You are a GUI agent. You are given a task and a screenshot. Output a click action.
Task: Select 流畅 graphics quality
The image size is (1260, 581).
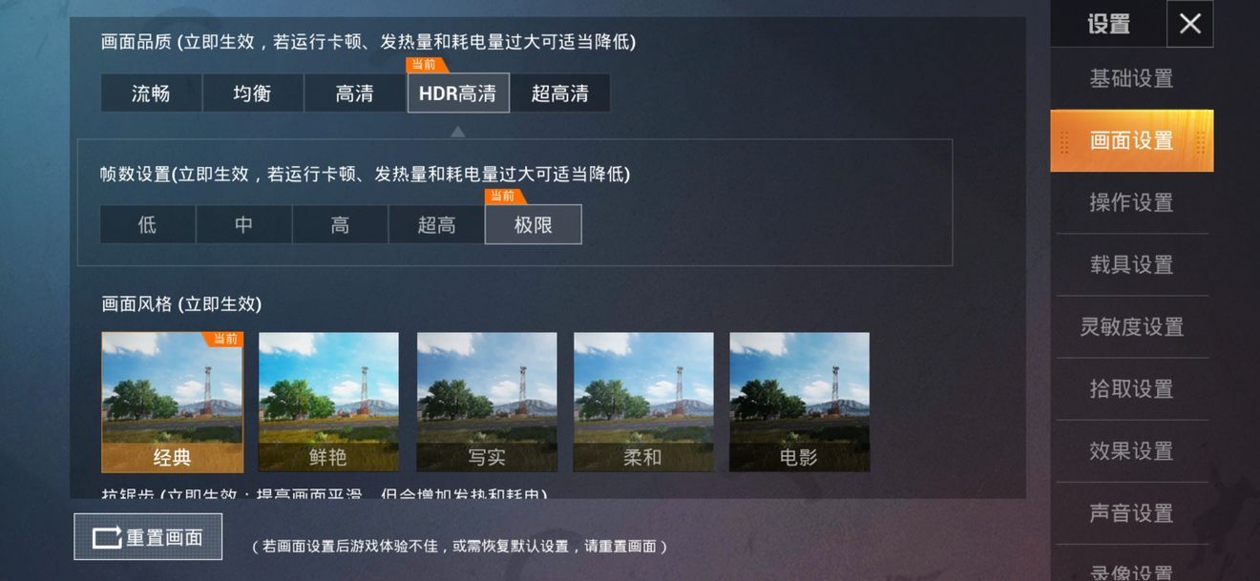coord(151,93)
